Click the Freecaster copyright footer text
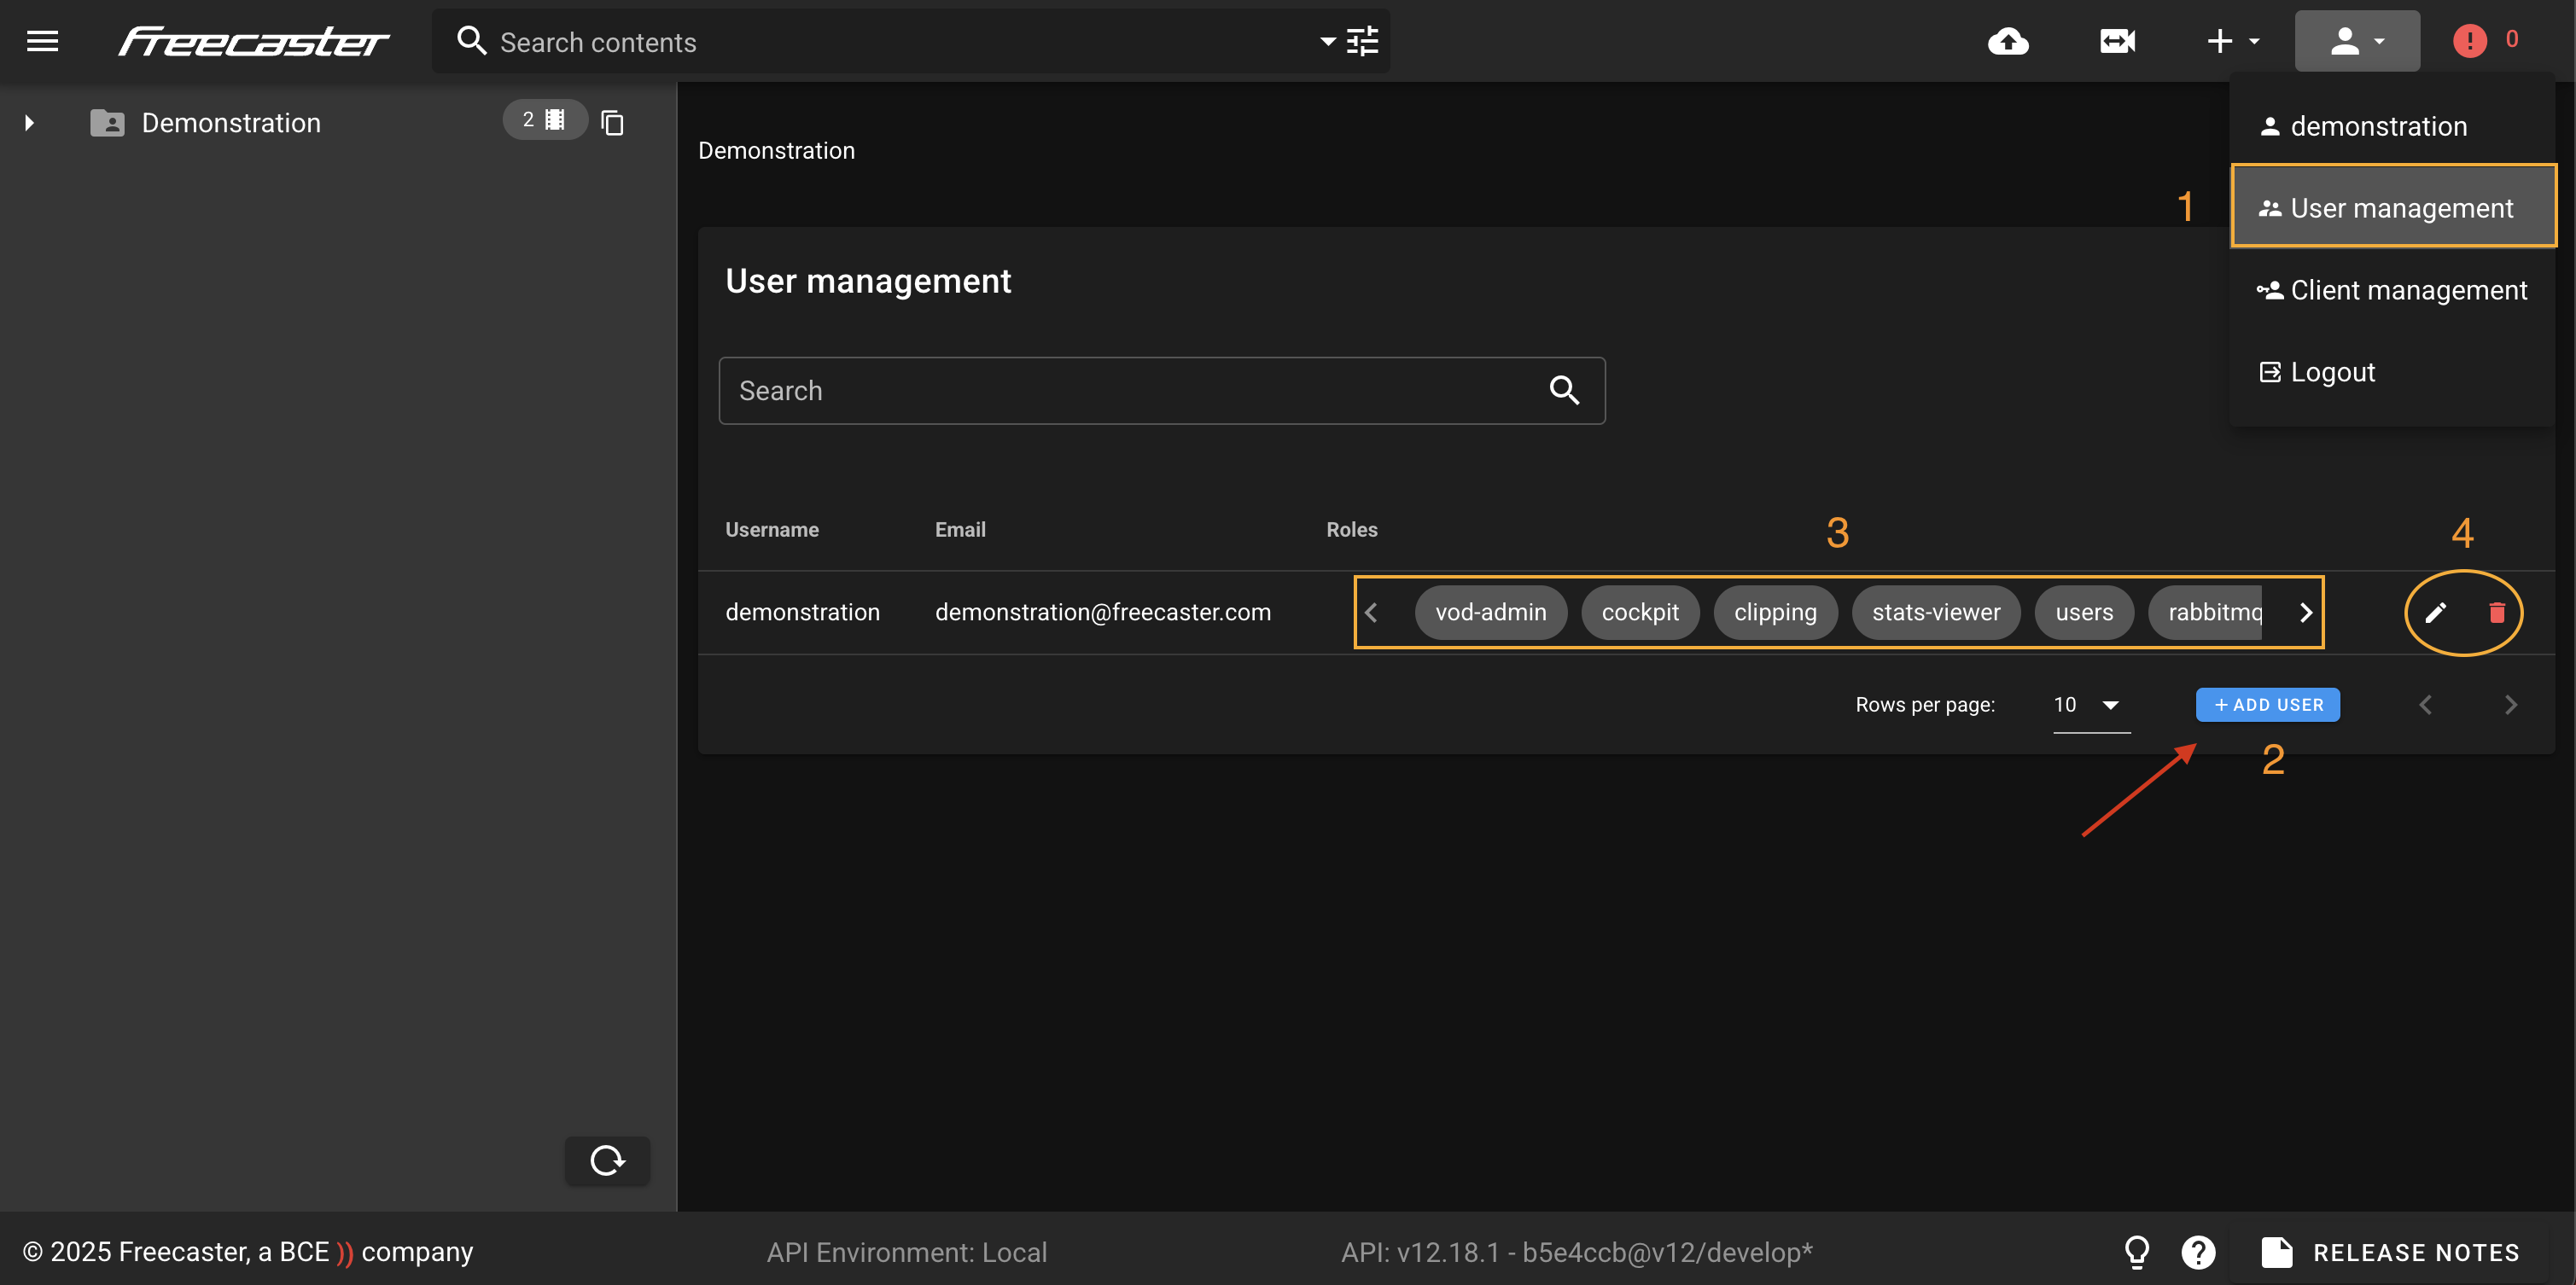This screenshot has height=1285, width=2576. (x=248, y=1252)
